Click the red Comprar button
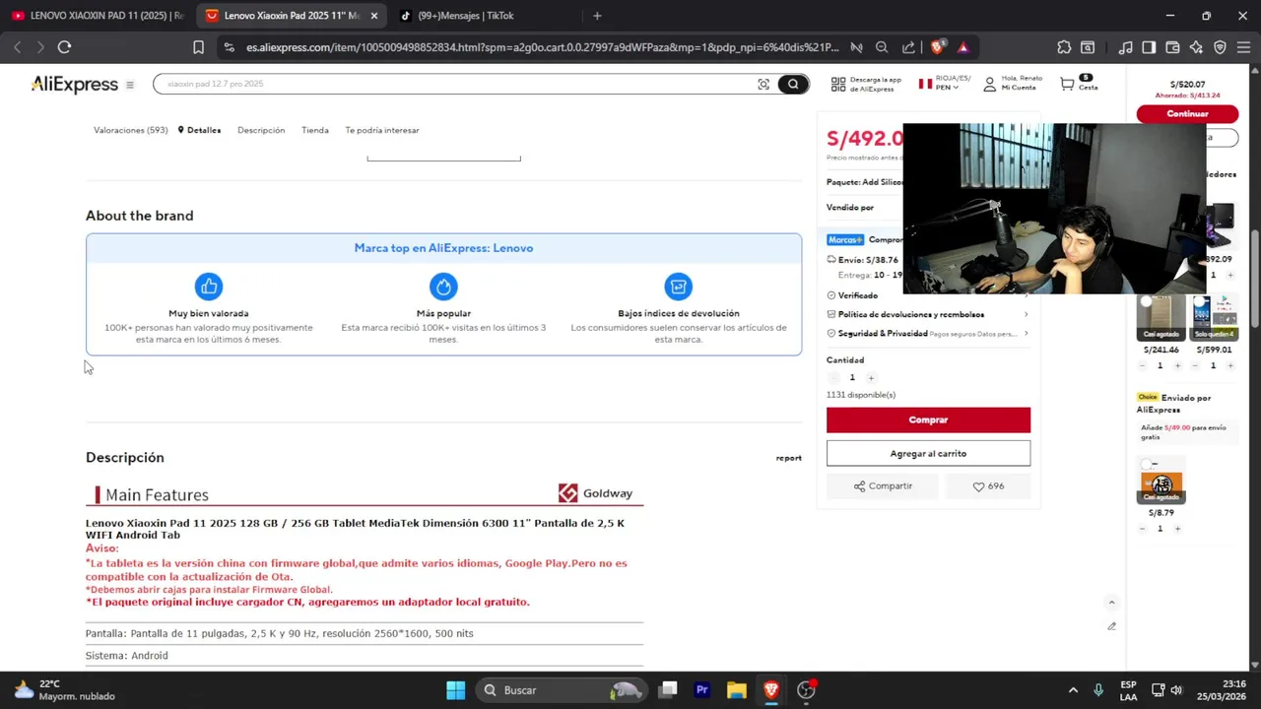Image resolution: width=1261 pixels, height=709 pixels. 928,419
